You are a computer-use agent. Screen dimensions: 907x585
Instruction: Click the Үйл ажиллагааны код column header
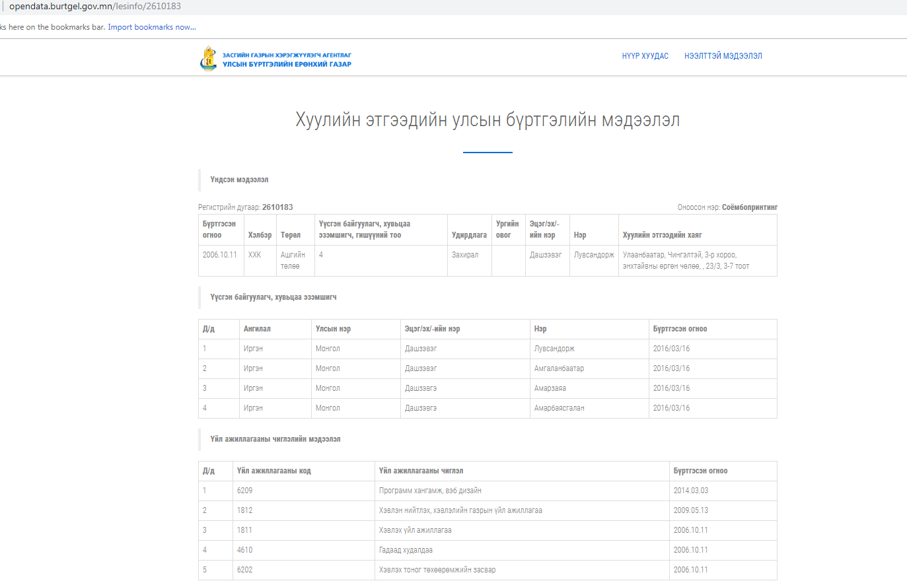(x=273, y=471)
